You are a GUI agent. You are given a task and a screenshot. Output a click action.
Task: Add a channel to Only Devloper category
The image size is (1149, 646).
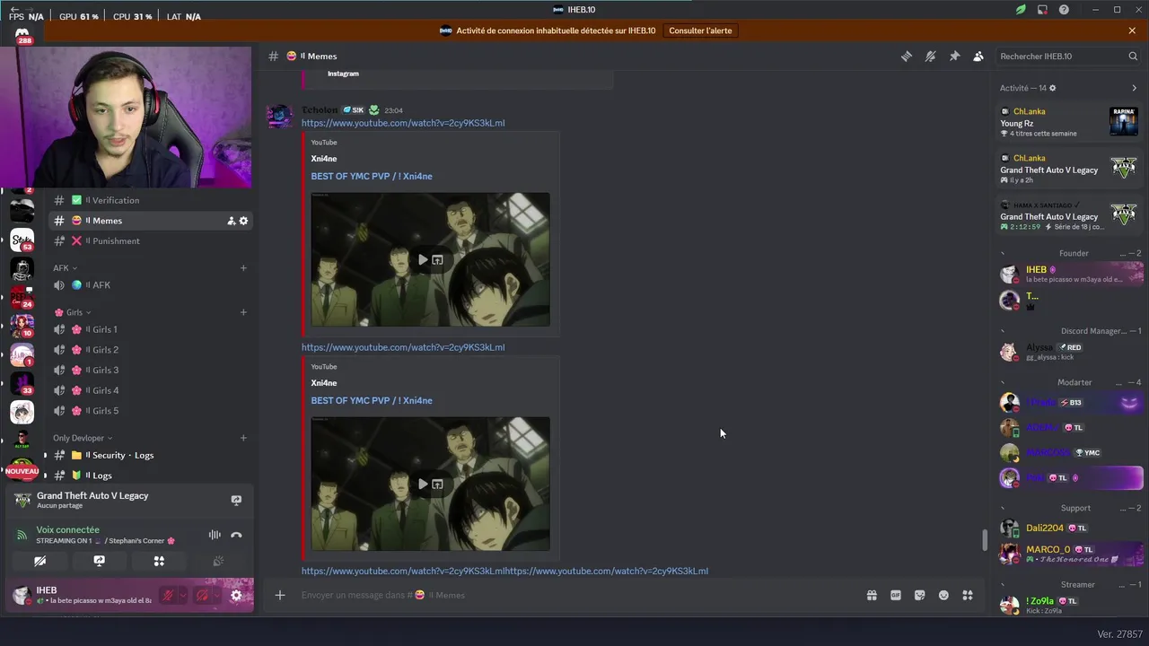pos(243,438)
